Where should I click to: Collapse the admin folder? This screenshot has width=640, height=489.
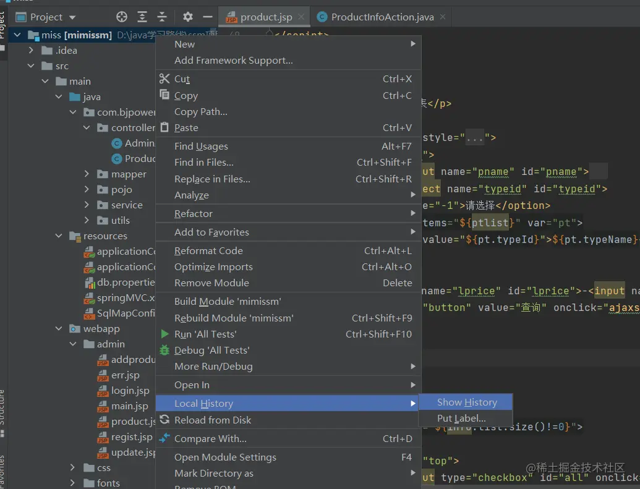[x=72, y=344]
